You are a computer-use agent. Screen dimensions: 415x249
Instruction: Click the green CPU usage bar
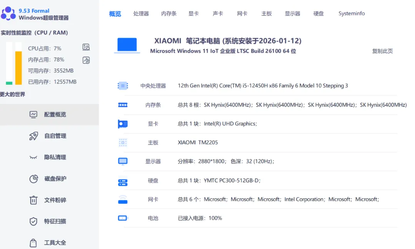tap(9, 83)
